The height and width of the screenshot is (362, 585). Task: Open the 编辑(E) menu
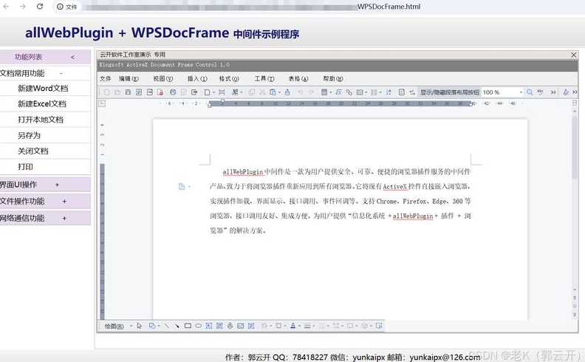click(x=129, y=79)
